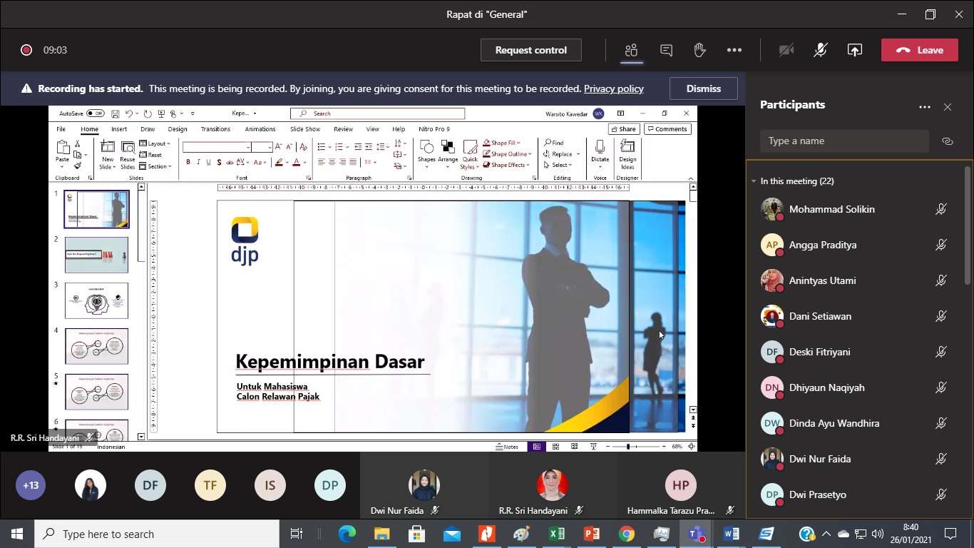The image size is (974, 548).
Task: Raise your hand in the meeting
Action: [699, 50]
